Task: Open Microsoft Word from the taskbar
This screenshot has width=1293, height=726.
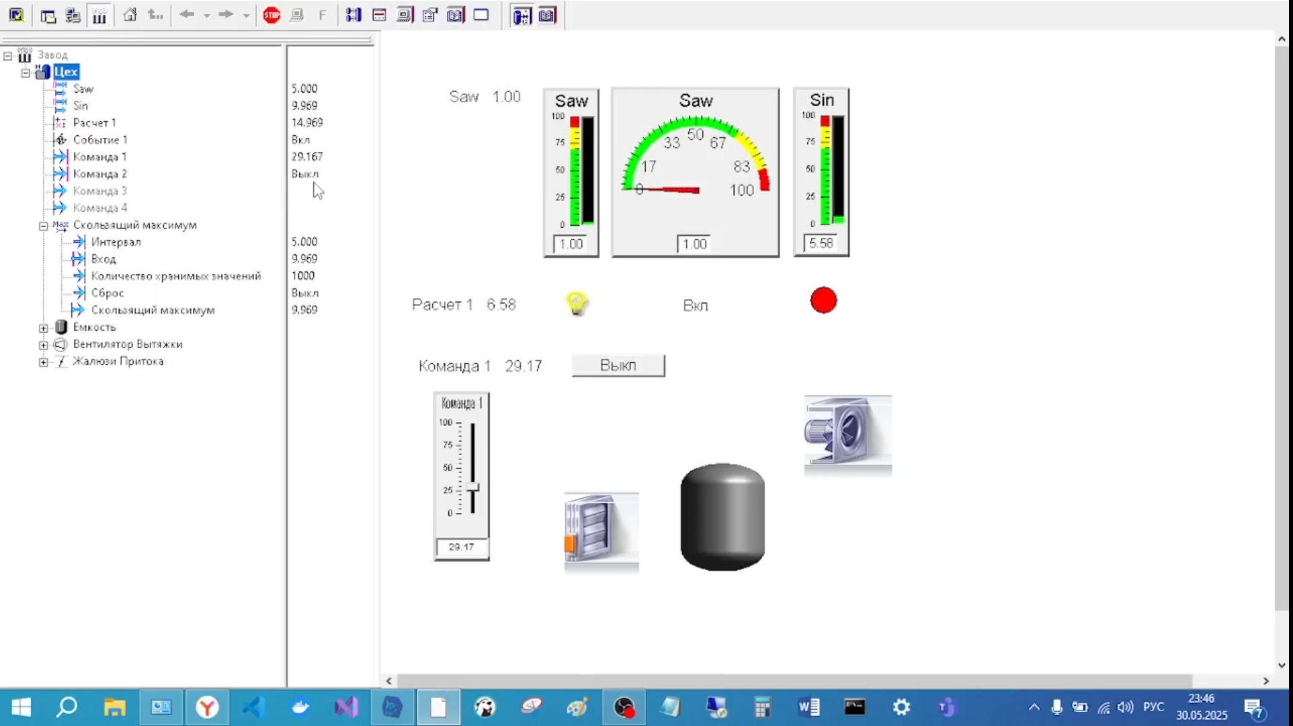Action: click(x=808, y=707)
